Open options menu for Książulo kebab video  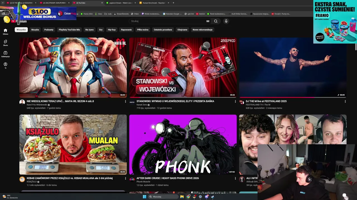coord(125,178)
